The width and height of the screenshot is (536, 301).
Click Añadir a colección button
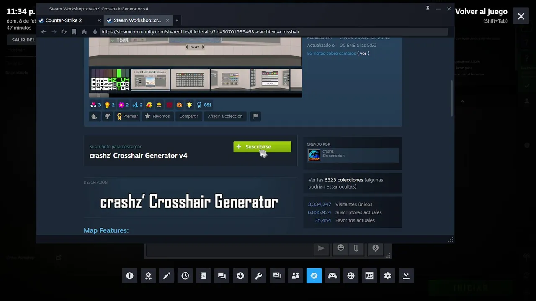point(225,116)
